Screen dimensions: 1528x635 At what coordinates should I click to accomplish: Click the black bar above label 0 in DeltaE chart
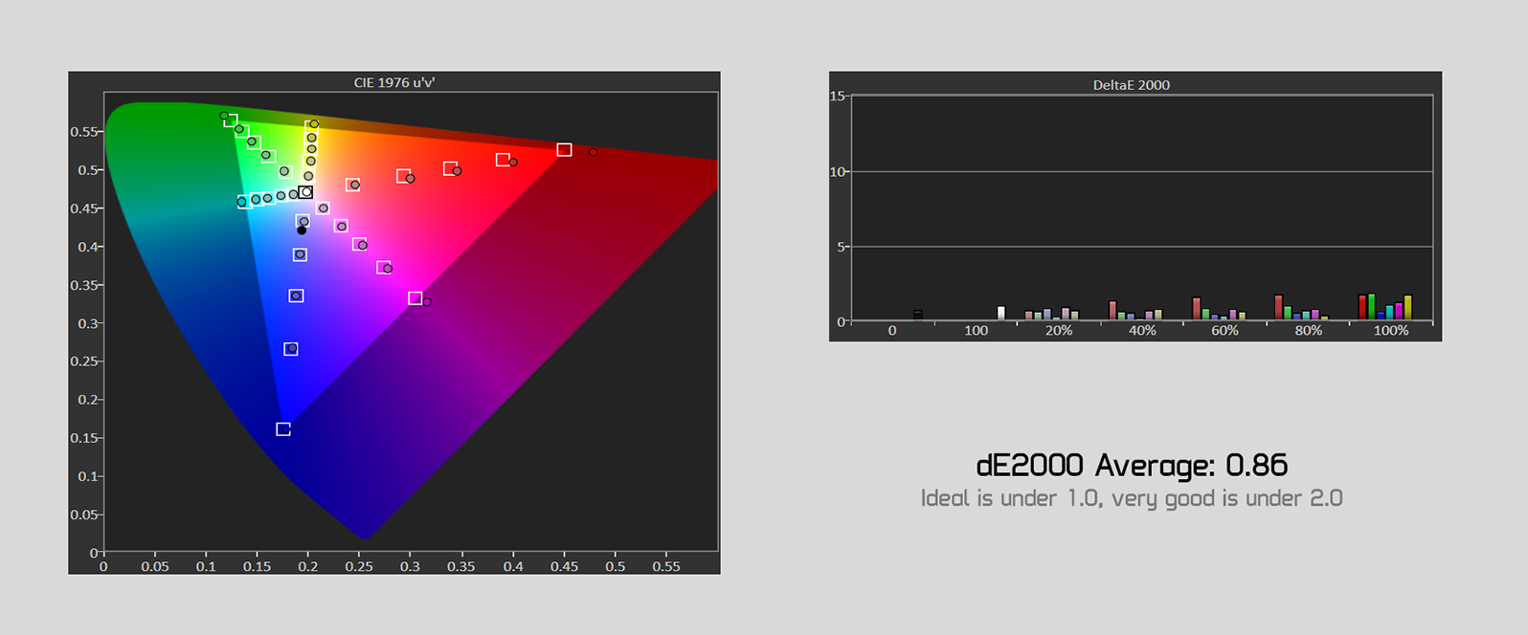(x=918, y=315)
